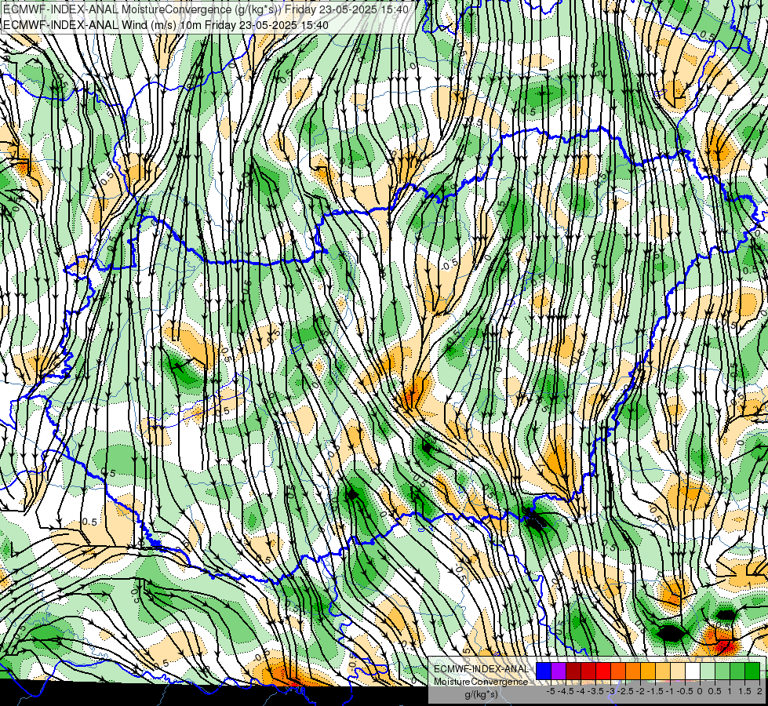Screen dimensions: 768x706
Task: Select the light orange swatch between -1.5 and -1
Action: 663,671
